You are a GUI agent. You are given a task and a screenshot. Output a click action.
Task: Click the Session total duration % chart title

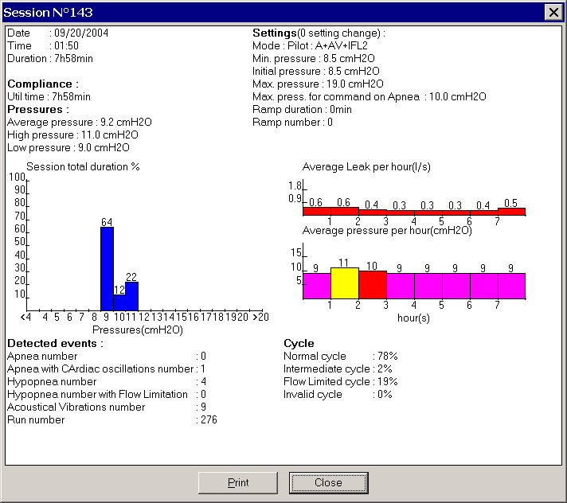83,167
